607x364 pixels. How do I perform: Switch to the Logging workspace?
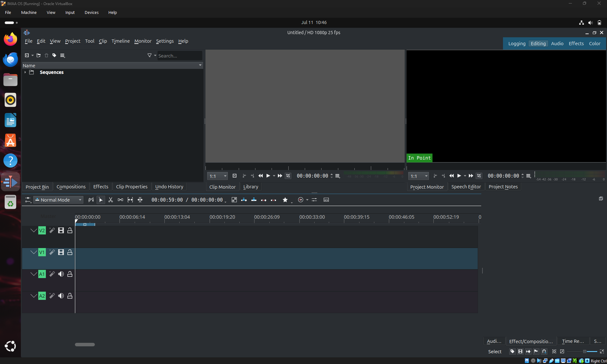coord(517,44)
